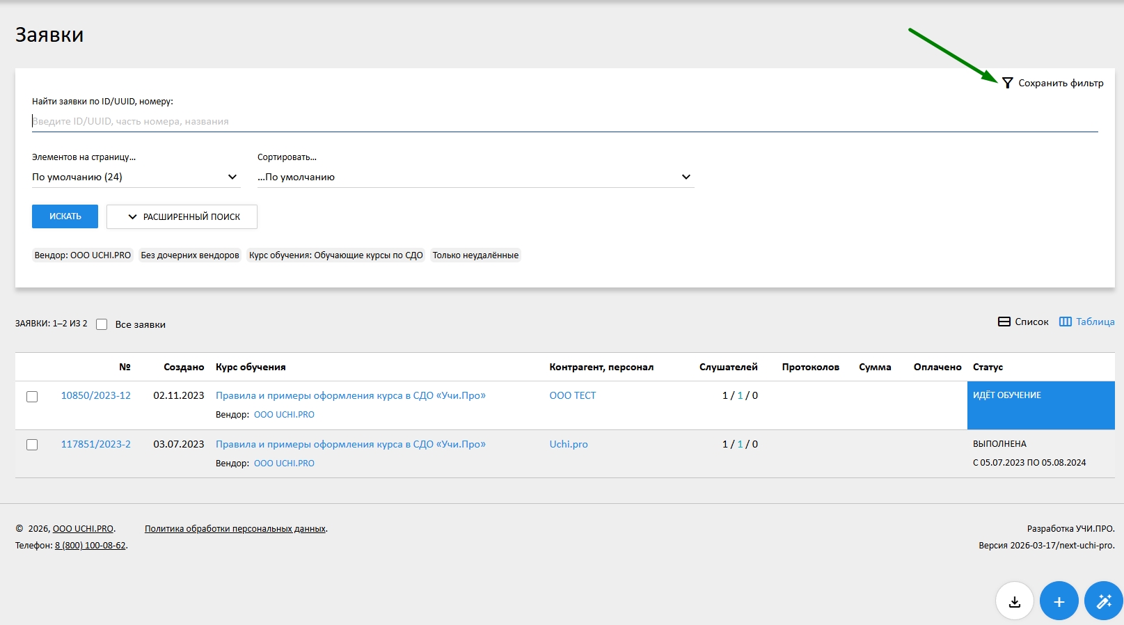Toggle the Все заявки checkbox
The image size is (1124, 625).
tap(102, 324)
